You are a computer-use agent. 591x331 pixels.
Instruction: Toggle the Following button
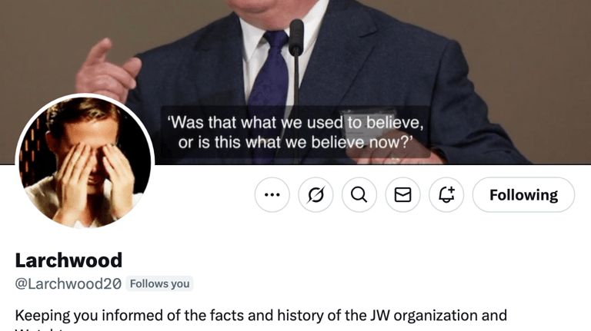coord(523,195)
